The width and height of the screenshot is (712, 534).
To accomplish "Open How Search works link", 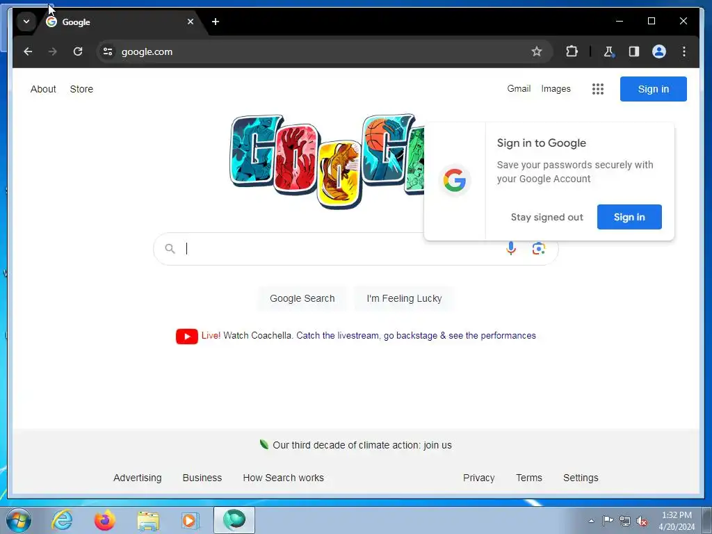I will 284,478.
